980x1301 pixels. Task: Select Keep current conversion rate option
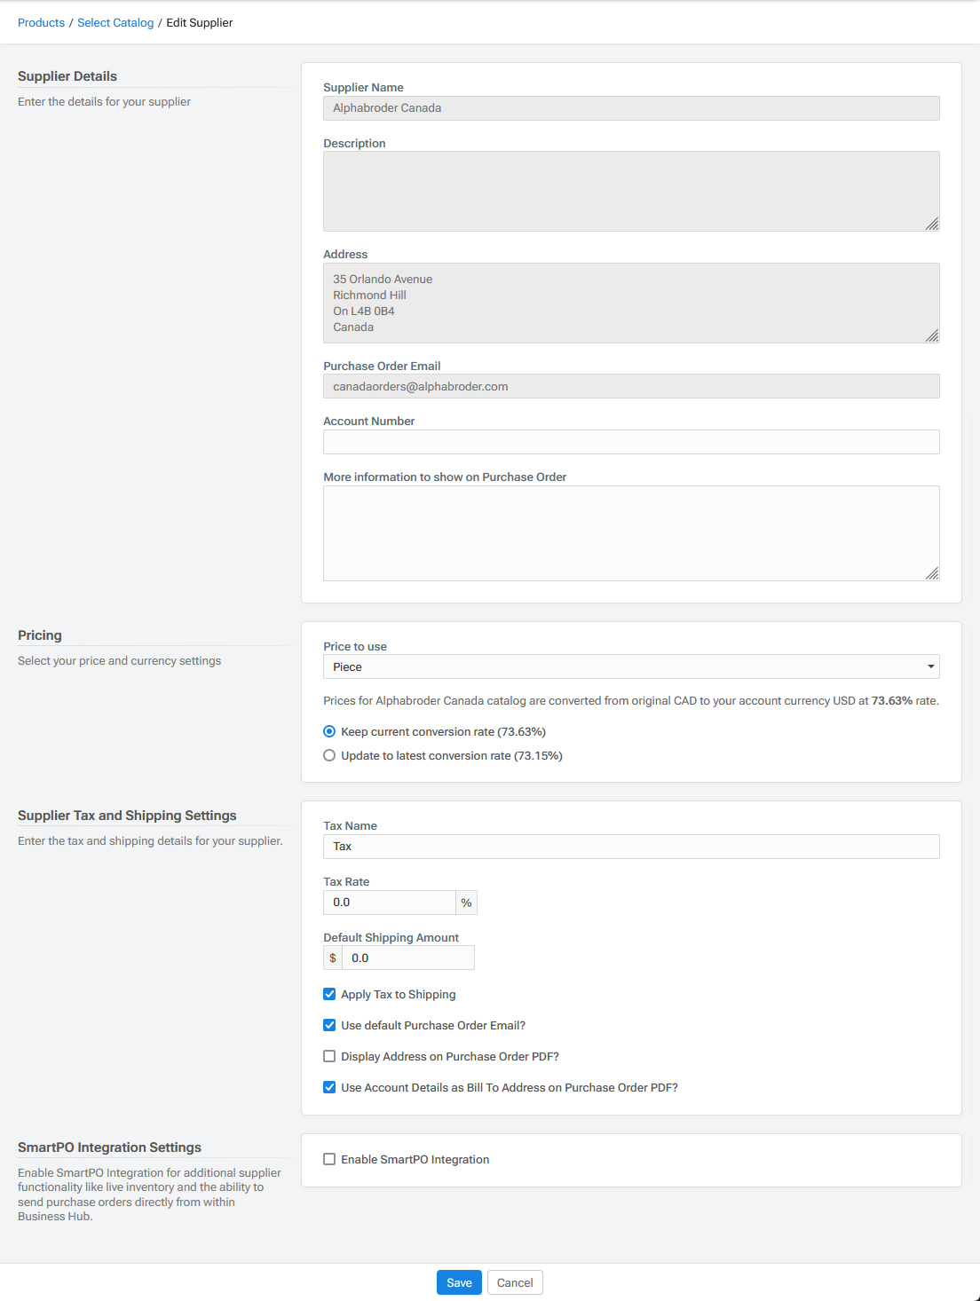tap(329, 731)
